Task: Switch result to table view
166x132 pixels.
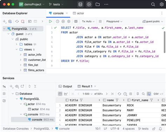Action: pos(60,94)
